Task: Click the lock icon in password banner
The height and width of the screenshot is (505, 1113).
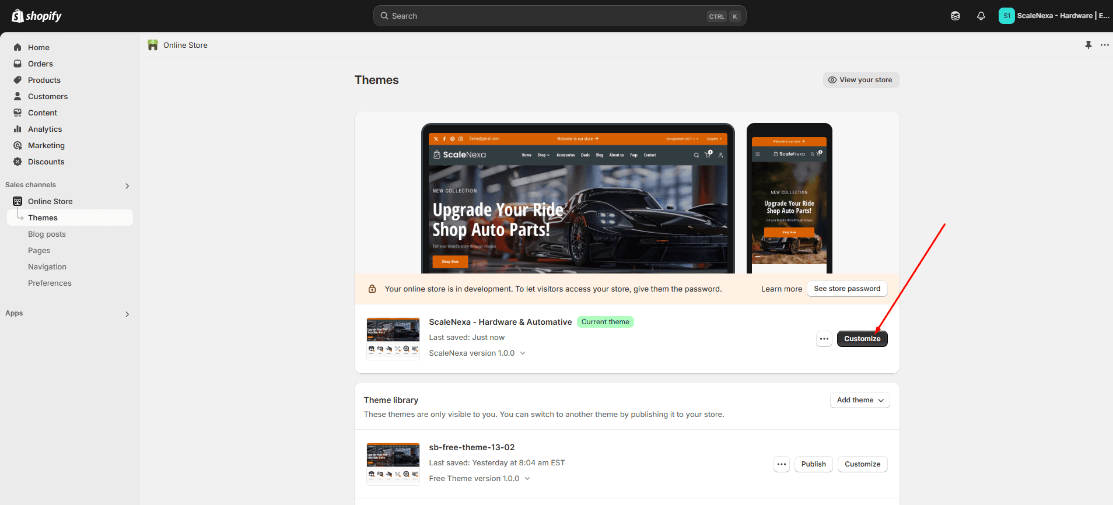Action: pos(372,289)
